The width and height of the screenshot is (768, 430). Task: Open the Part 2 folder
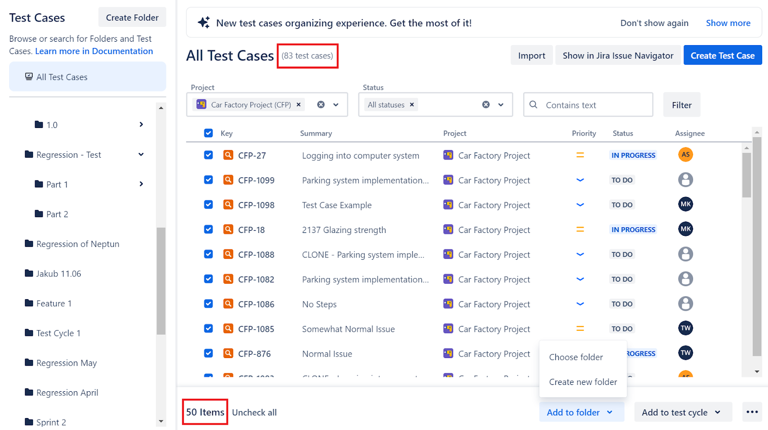pyautogui.click(x=57, y=214)
